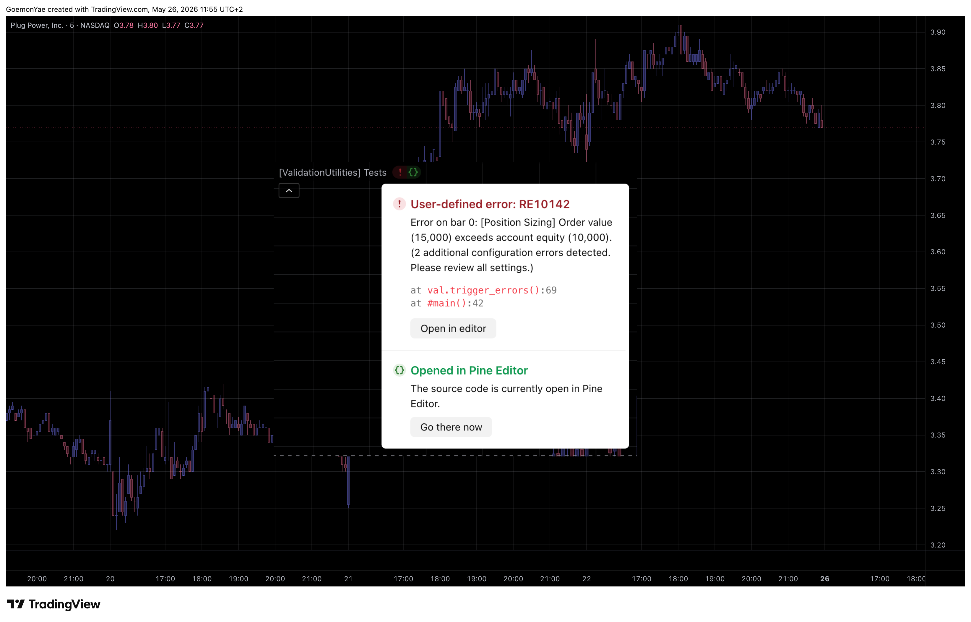Image resolution: width=971 pixels, height=622 pixels.
Task: Click the Opened in Pine Editor heading
Action: point(469,370)
